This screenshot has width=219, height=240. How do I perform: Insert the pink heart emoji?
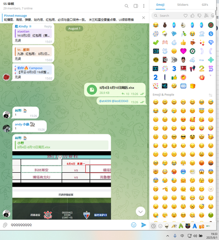(183, 51)
